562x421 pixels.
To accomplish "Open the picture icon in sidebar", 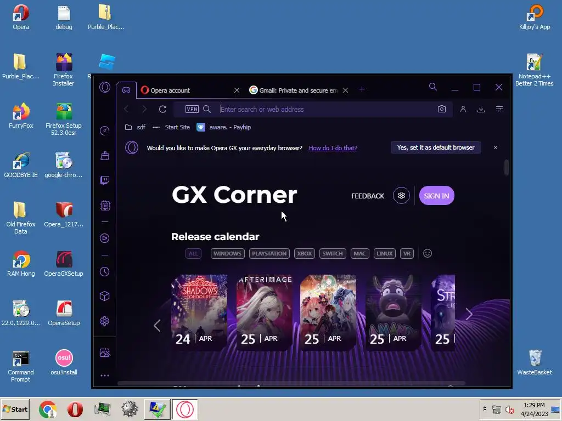I will click(105, 353).
